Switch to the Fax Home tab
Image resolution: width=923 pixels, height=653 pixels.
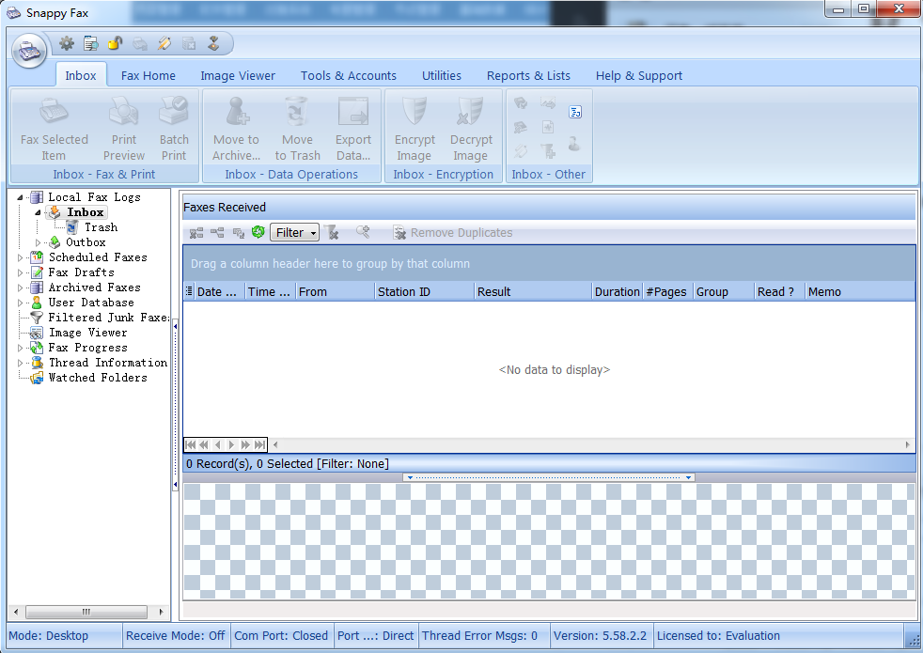tap(148, 76)
